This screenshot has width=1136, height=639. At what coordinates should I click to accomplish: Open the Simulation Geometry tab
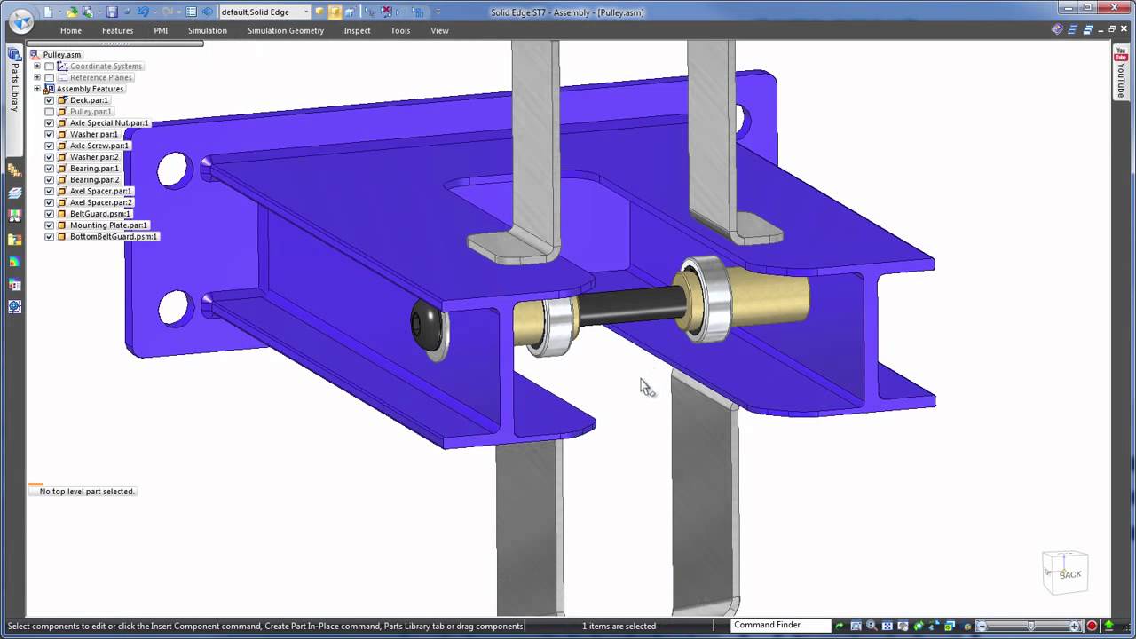(286, 31)
